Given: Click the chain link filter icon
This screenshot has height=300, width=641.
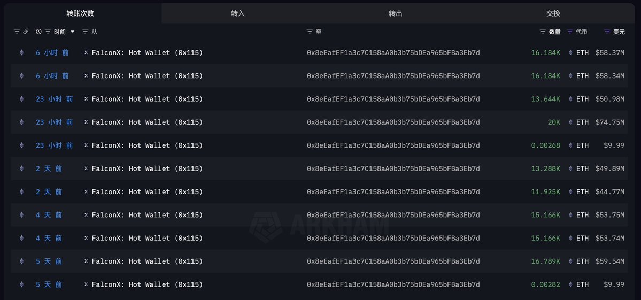Looking at the screenshot, I should [25, 32].
